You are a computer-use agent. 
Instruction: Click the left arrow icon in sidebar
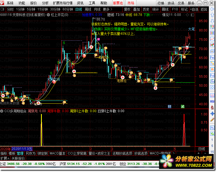point(212,9)
